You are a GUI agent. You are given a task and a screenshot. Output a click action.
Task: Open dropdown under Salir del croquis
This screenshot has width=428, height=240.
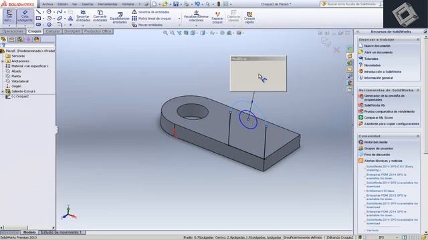pyautogui.click(x=9, y=25)
